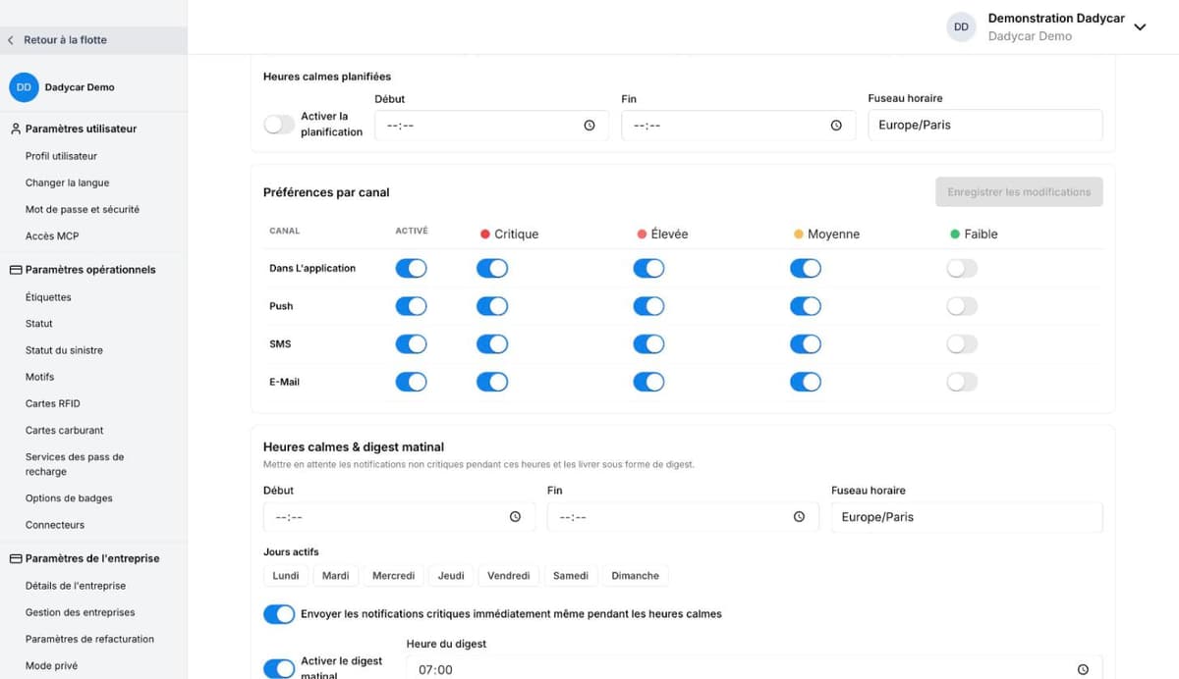This screenshot has width=1179, height=679.
Task: Open the clock picker in Heure du digest field
Action: tap(1083, 669)
